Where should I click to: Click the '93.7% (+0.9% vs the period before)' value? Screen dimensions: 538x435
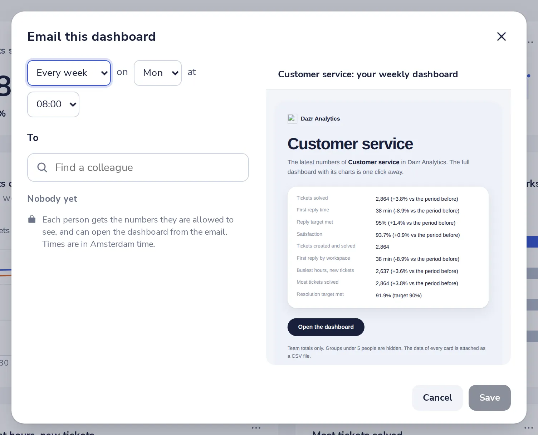(417, 235)
